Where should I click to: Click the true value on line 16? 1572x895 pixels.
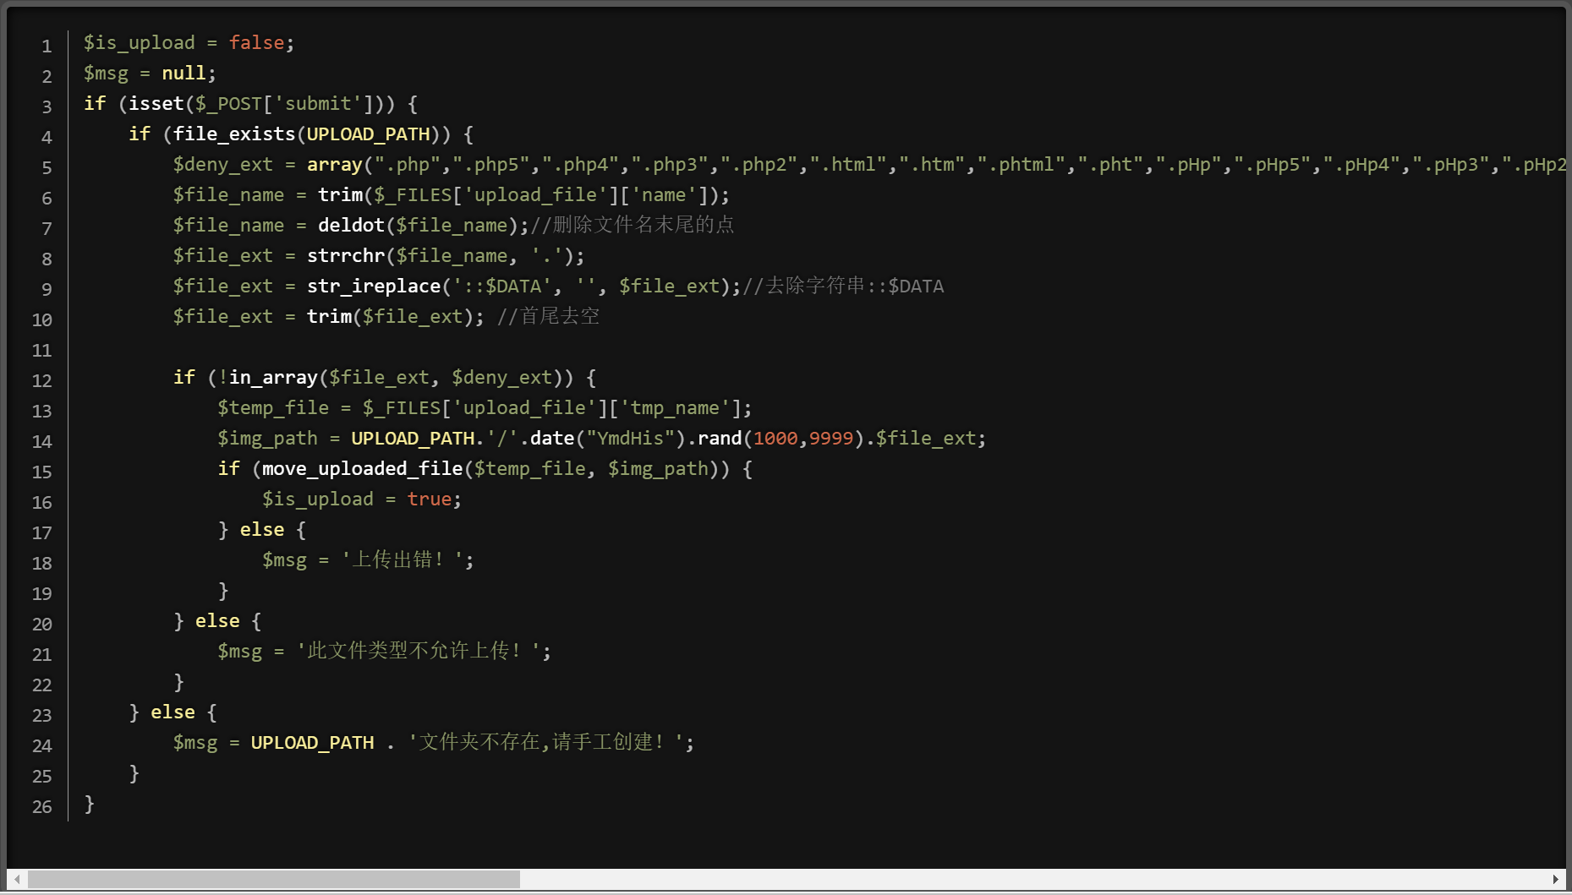pyautogui.click(x=429, y=499)
